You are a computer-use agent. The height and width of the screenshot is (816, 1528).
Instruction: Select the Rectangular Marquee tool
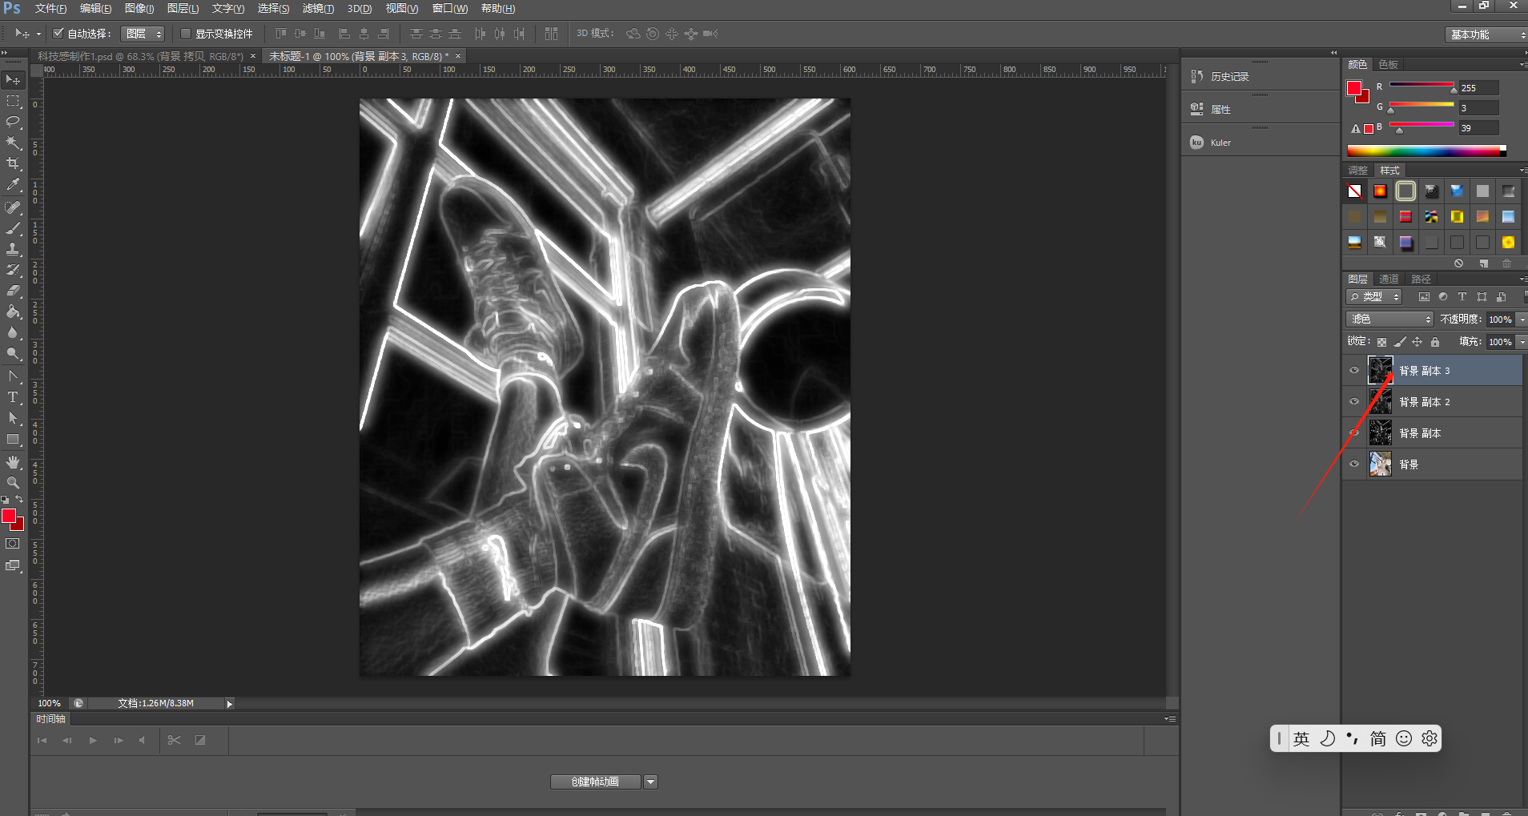[x=13, y=101]
